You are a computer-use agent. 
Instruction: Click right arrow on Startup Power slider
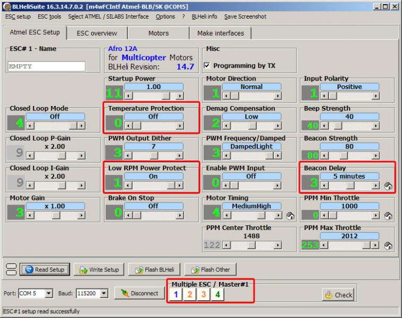click(x=180, y=96)
